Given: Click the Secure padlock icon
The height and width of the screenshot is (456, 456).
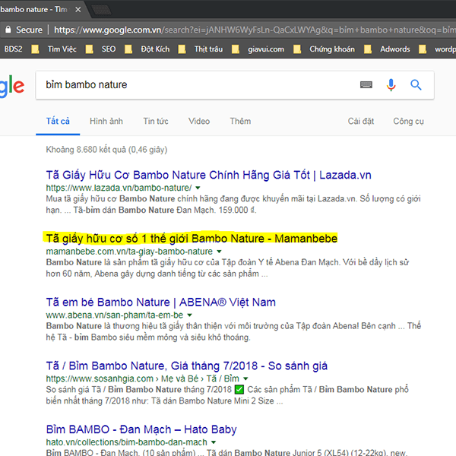Looking at the screenshot, I should coord(8,30).
